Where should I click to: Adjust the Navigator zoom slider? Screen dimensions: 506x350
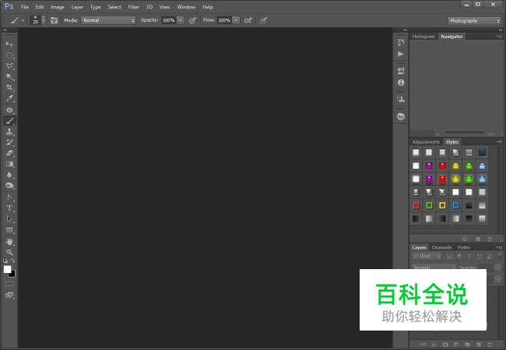pyautogui.click(x=465, y=132)
